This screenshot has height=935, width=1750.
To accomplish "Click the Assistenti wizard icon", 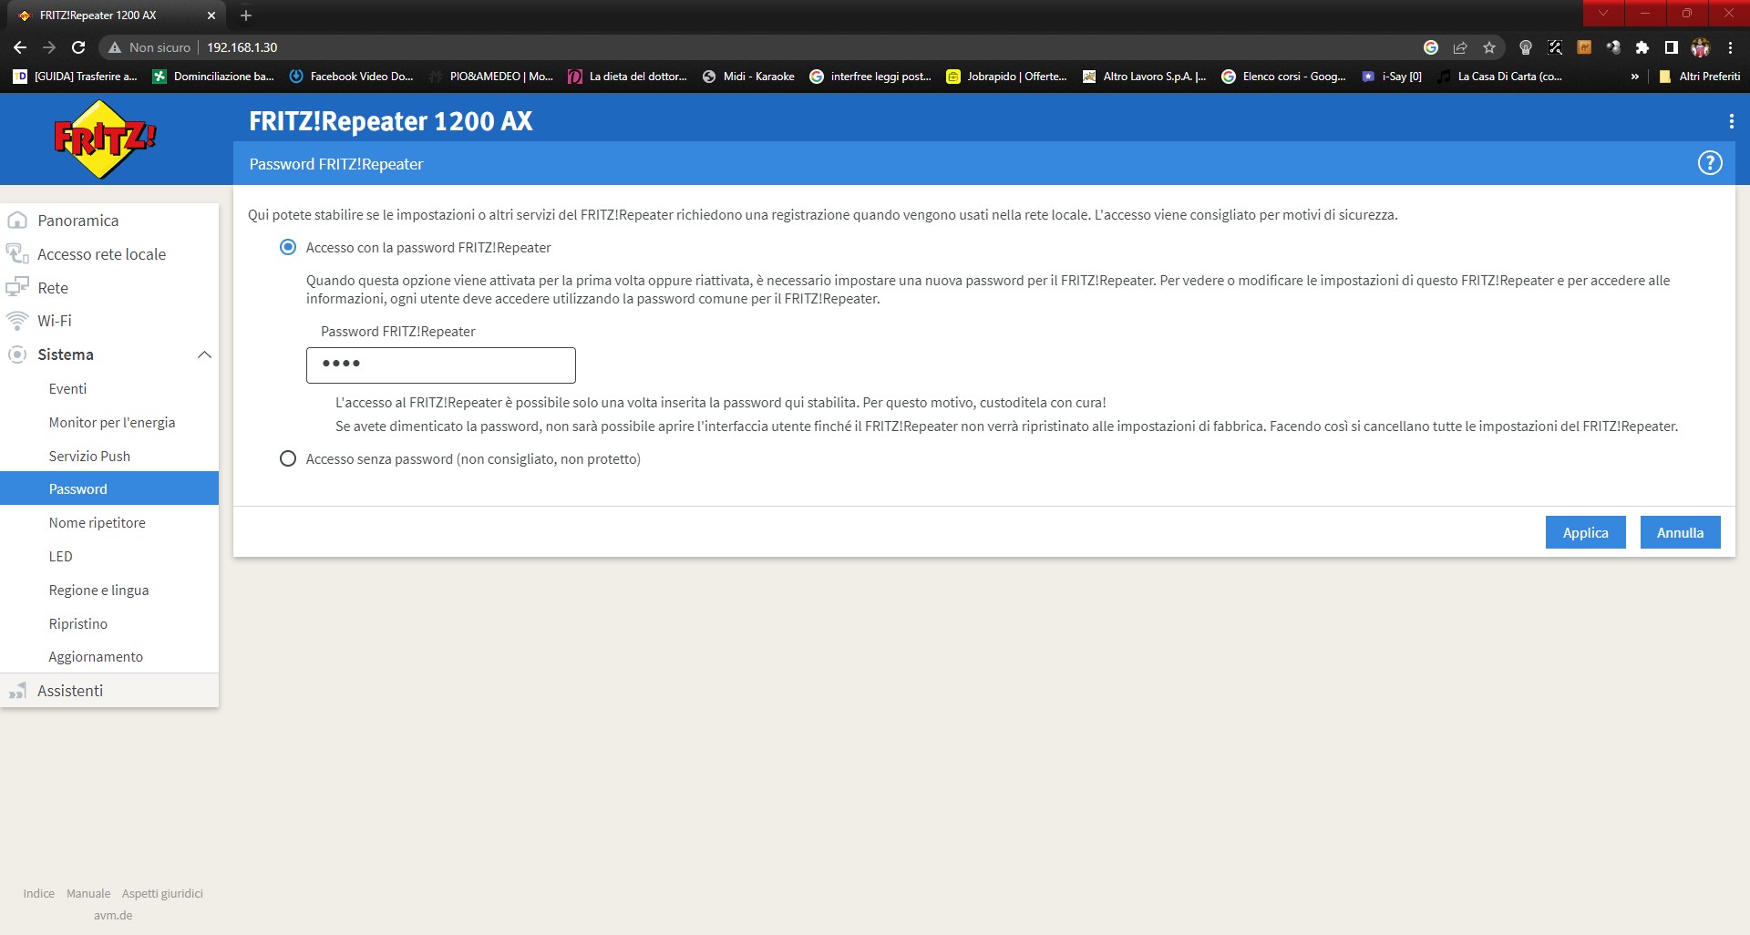I will (x=17, y=691).
